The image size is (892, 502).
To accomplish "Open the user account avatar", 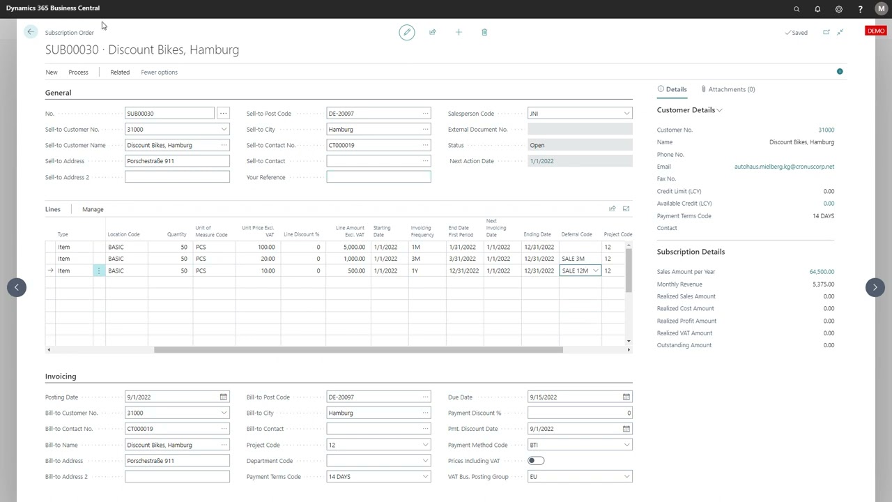I will (x=881, y=9).
